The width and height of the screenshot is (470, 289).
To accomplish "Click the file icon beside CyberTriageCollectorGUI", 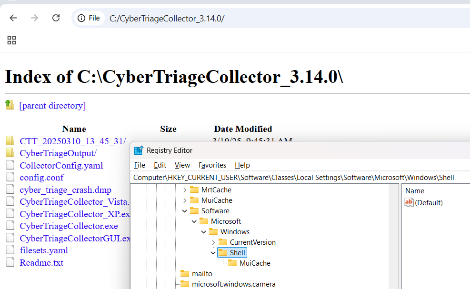I will point(10,238).
